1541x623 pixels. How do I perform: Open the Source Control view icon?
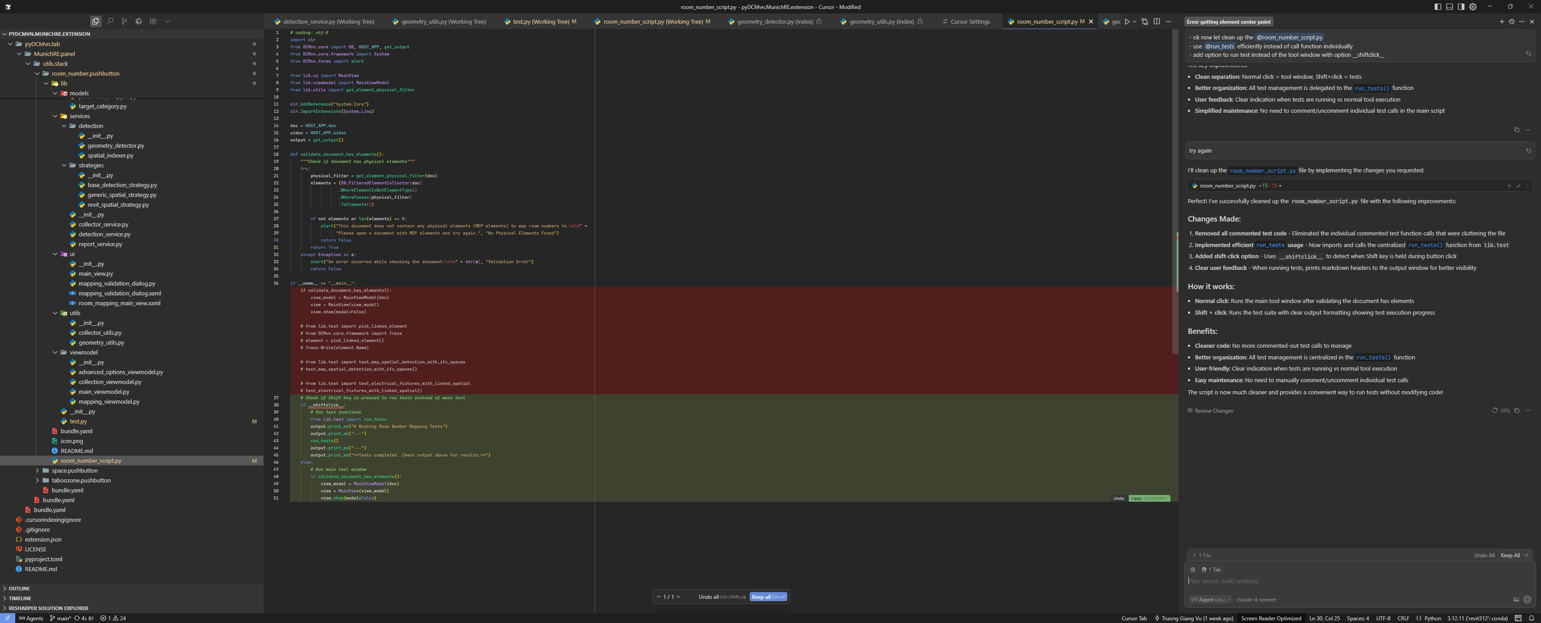[125, 21]
